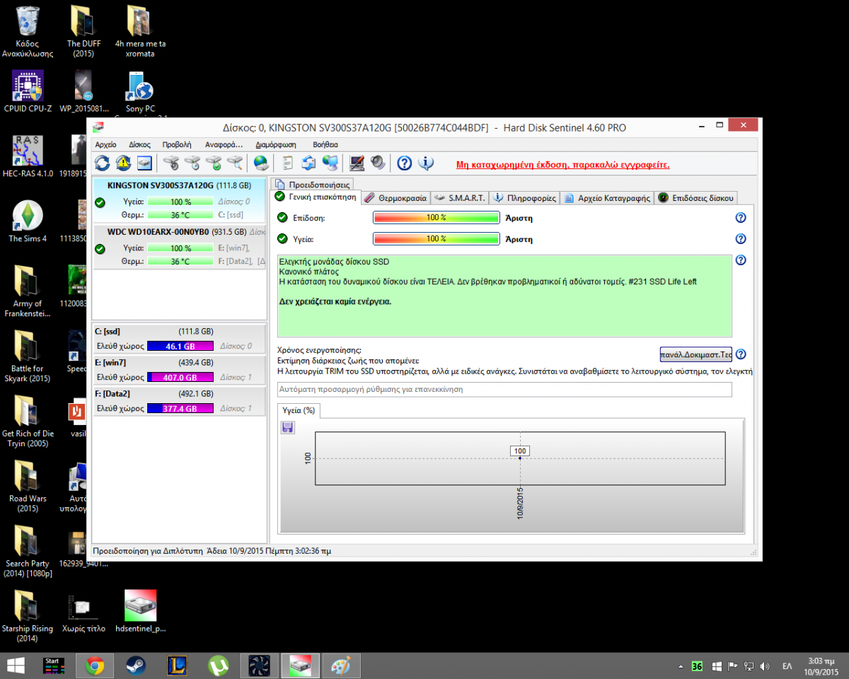This screenshot has width=849, height=679.
Task: Select the E: [win7] partition entry
Action: pos(180,370)
